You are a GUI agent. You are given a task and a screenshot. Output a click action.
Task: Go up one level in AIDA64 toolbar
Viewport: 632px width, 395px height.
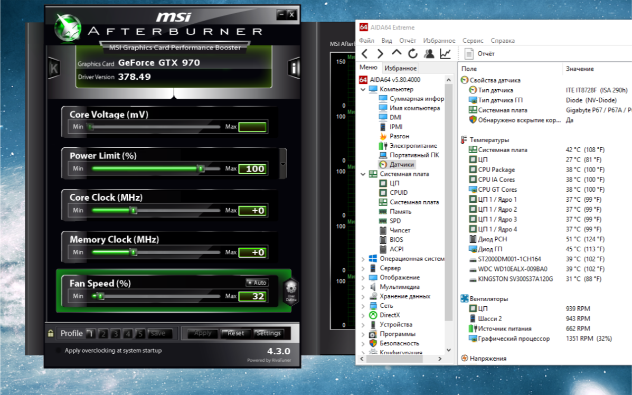tap(397, 53)
